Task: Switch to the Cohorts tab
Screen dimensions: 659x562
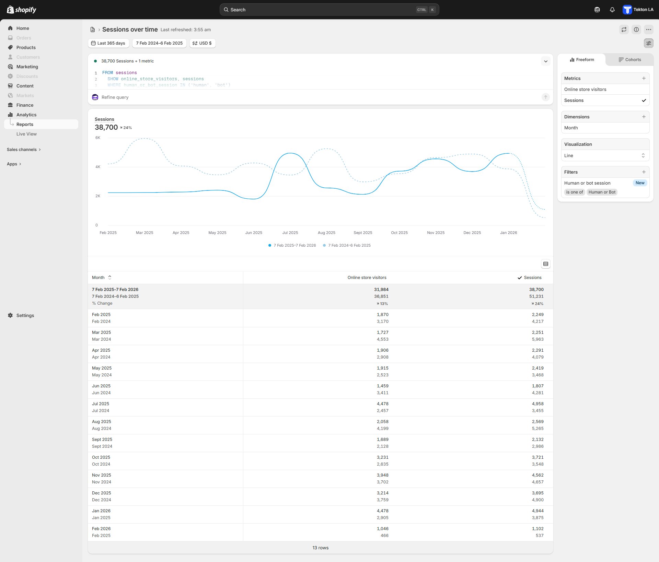Action: (629, 60)
